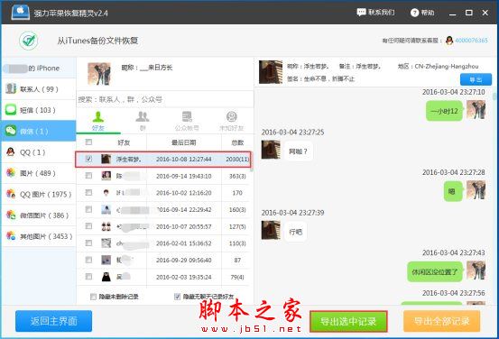Click the blue 导出 button in chat header
This screenshot has height=339, width=499.
[x=476, y=79]
